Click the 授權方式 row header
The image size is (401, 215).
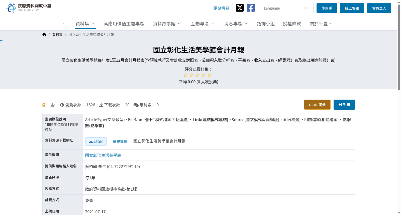point(52,189)
